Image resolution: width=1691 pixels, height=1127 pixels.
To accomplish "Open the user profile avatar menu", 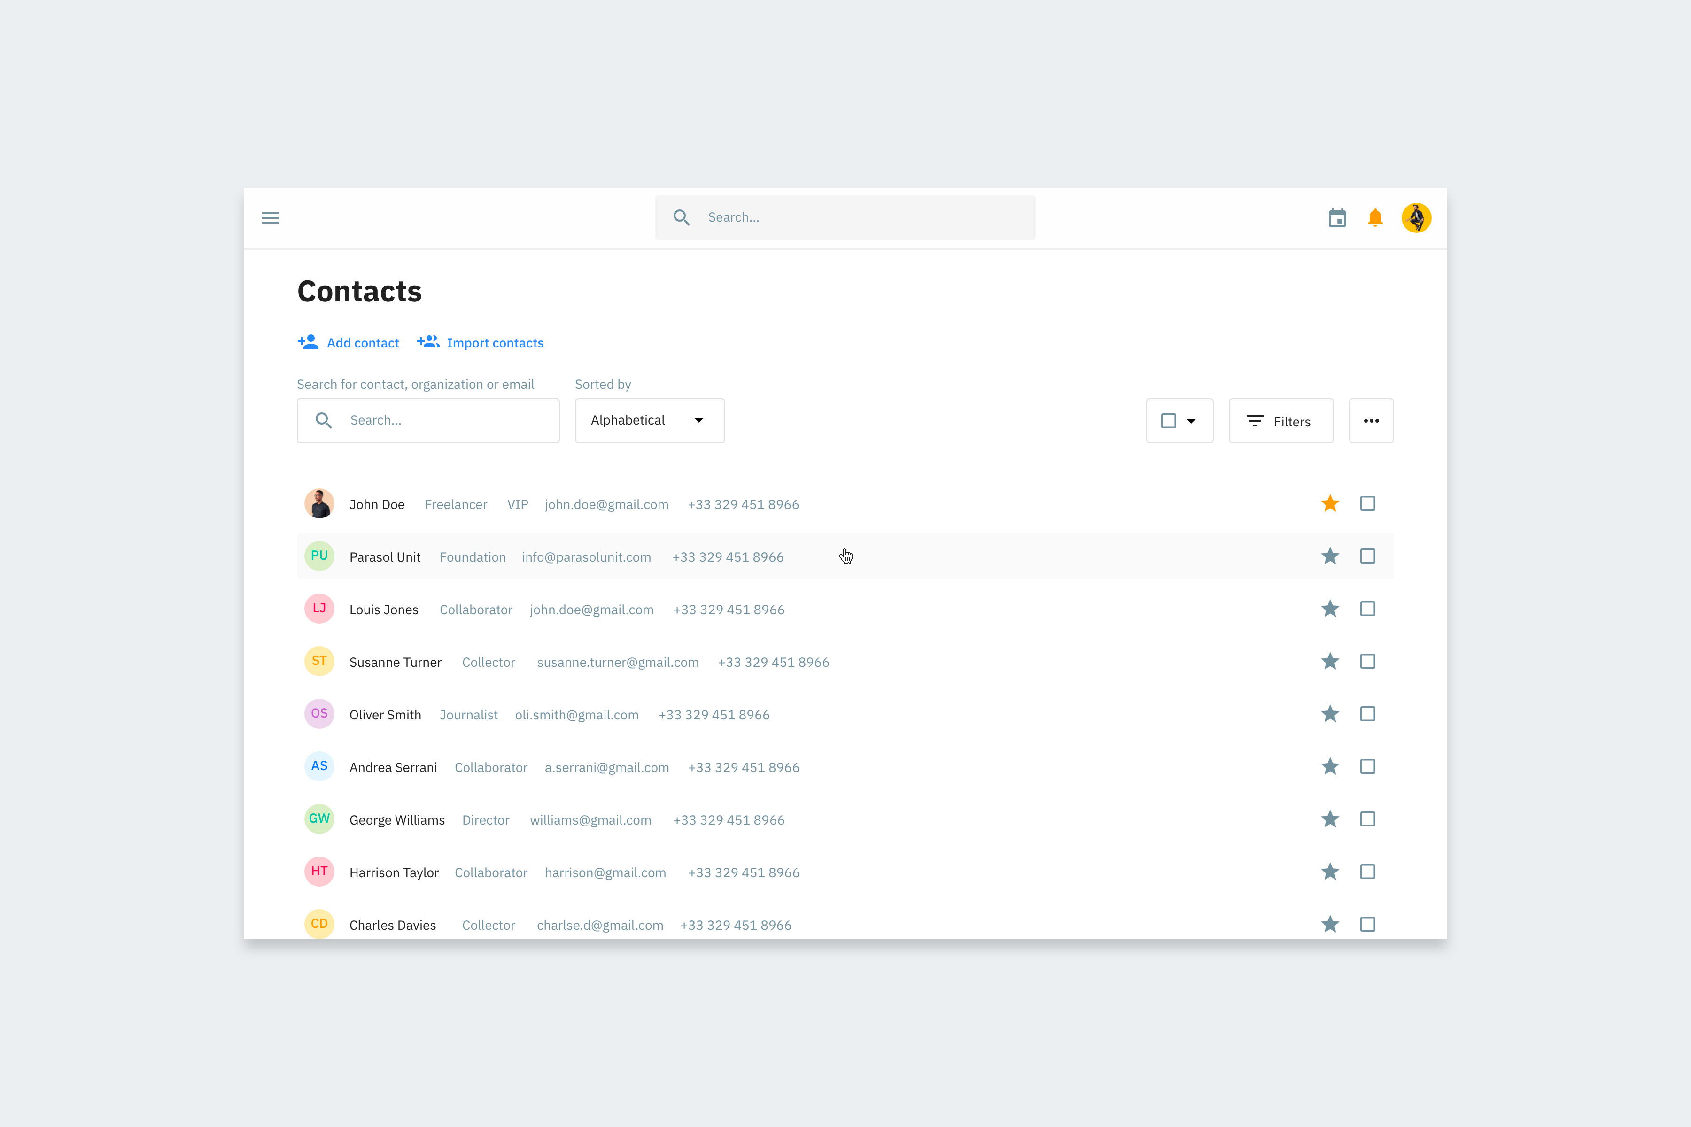I will 1416,218.
